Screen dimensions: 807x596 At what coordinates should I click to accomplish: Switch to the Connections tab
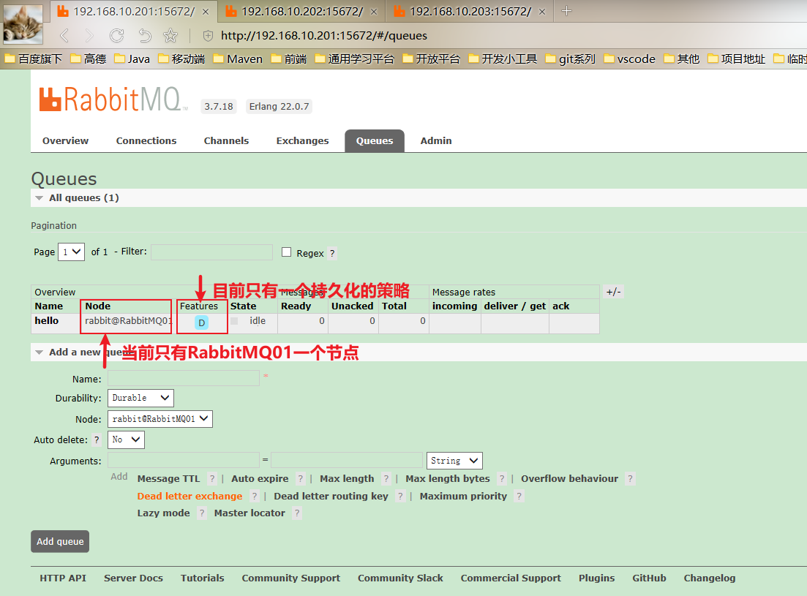146,141
